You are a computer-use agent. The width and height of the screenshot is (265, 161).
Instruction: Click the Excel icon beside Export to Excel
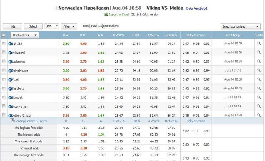pyautogui.click(x=106, y=14)
